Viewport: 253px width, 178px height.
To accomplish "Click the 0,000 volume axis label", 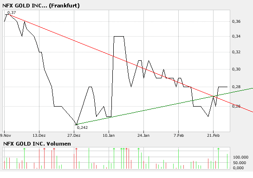I will pos(239,168).
